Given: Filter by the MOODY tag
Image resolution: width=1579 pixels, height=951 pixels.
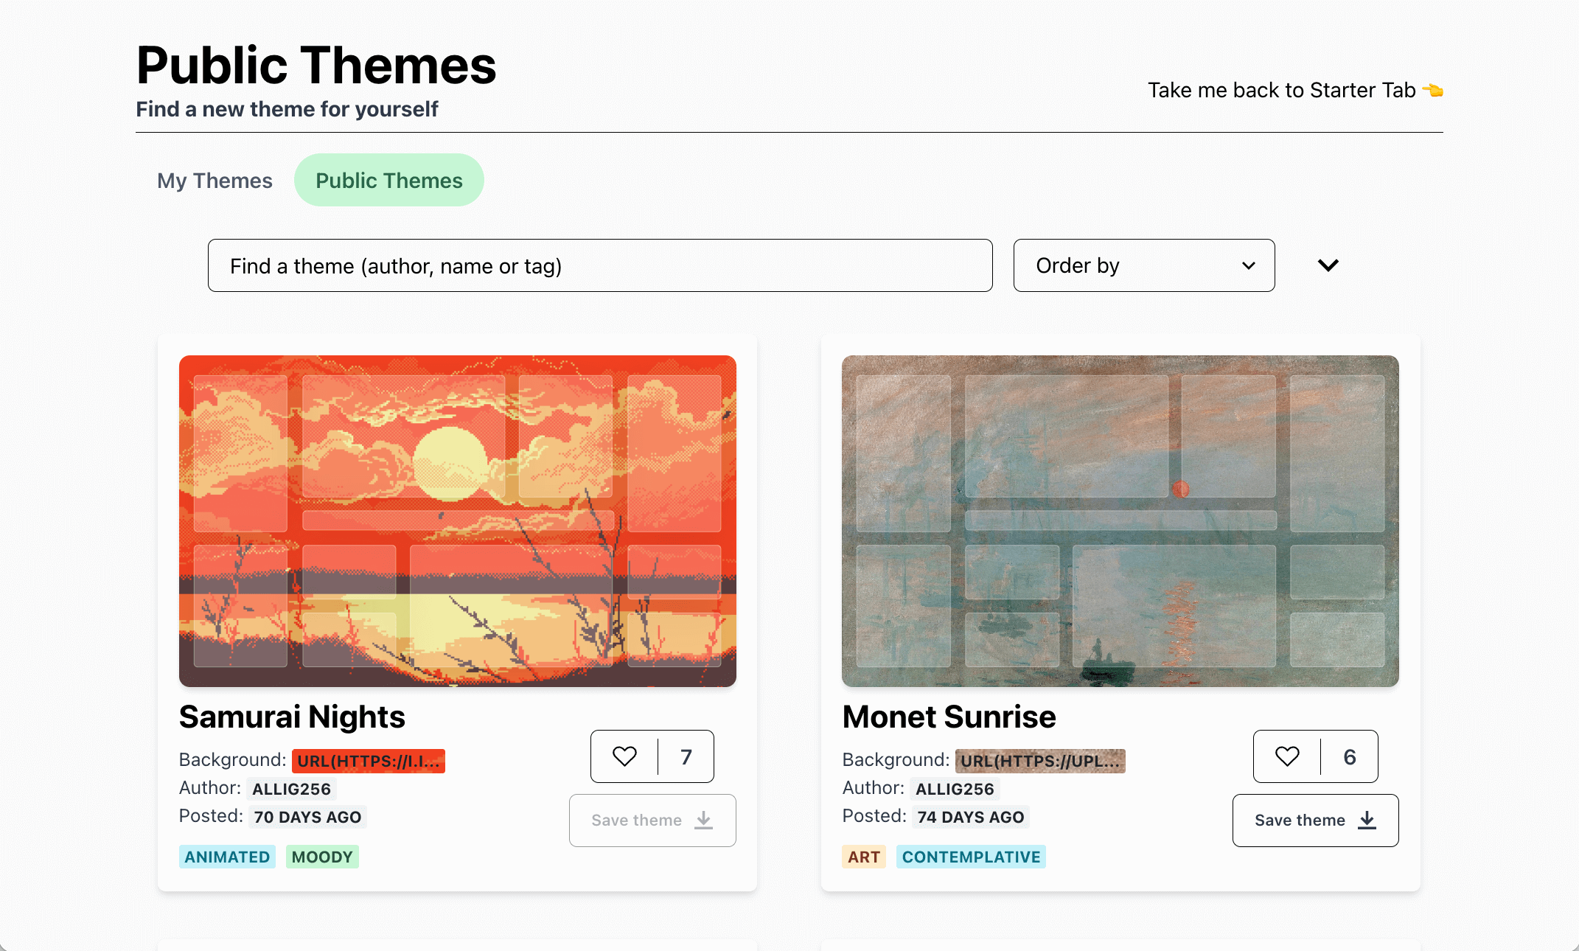Looking at the screenshot, I should [322, 857].
